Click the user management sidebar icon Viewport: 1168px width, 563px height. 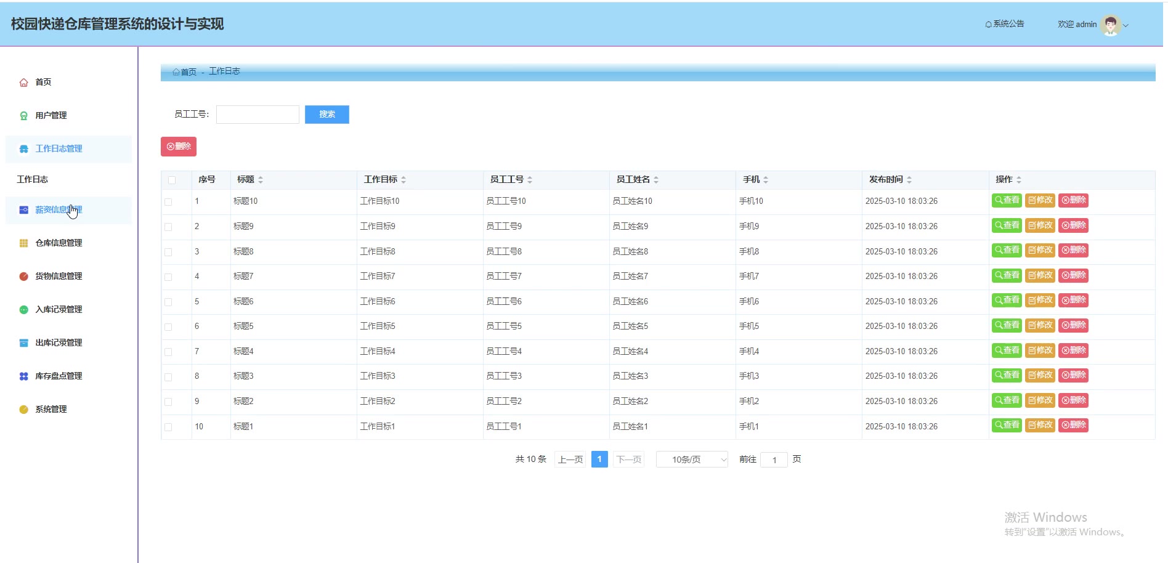pyautogui.click(x=23, y=116)
